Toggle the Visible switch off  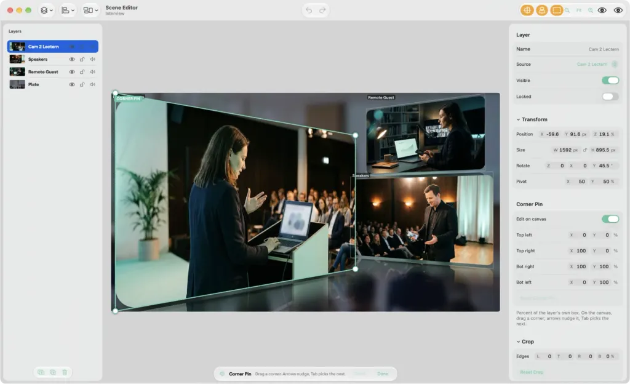tap(610, 81)
